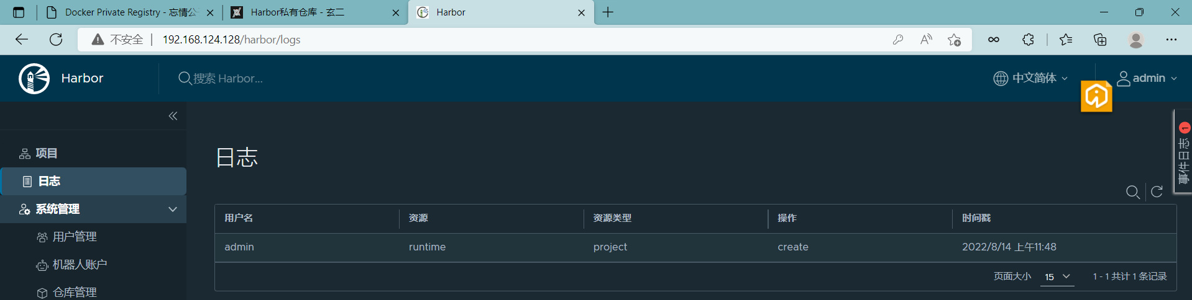Image resolution: width=1192 pixels, height=300 pixels.
Task: Close the active Harbor tab
Action: pyautogui.click(x=581, y=12)
